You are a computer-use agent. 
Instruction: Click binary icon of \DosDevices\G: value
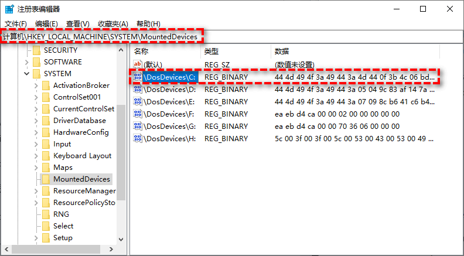tap(138, 126)
